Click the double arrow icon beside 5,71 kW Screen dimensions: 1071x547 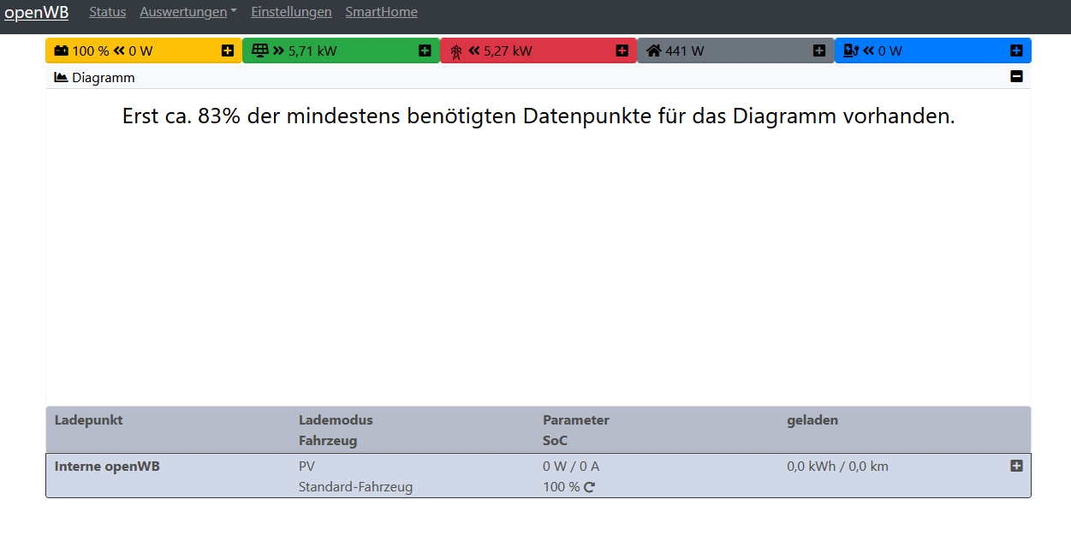point(278,51)
